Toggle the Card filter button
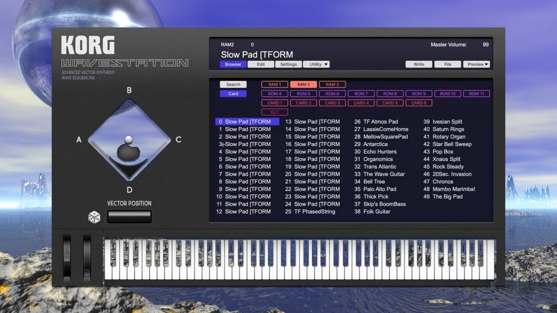 click(233, 93)
